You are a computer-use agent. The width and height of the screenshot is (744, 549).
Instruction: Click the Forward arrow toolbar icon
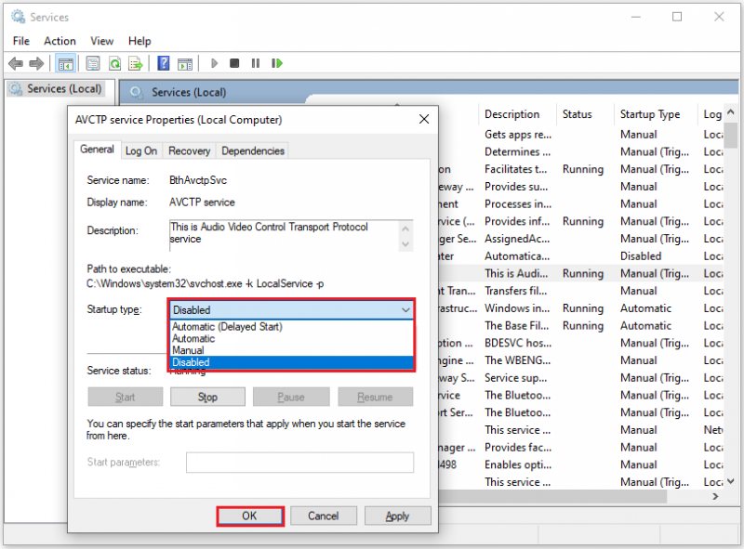click(x=36, y=63)
